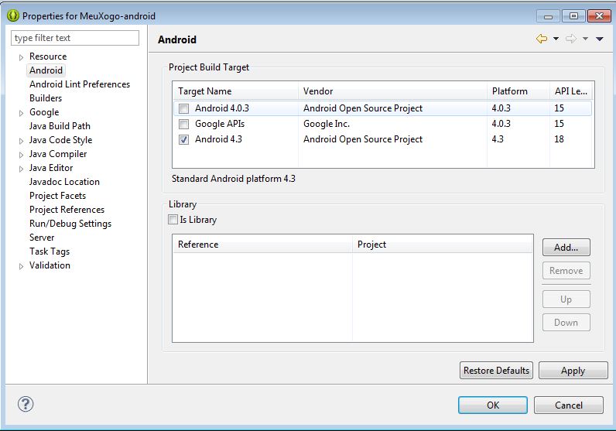
Task: Focus the type filter text field
Action: click(75, 38)
